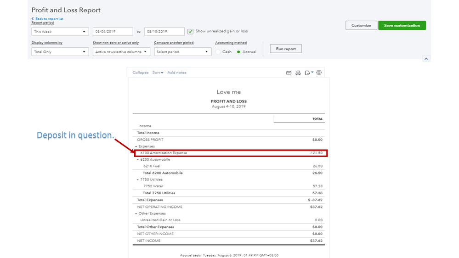Image resolution: width=459 pixels, height=258 pixels.
Task: Collapse the 6200 Automobile group
Action: (x=138, y=160)
